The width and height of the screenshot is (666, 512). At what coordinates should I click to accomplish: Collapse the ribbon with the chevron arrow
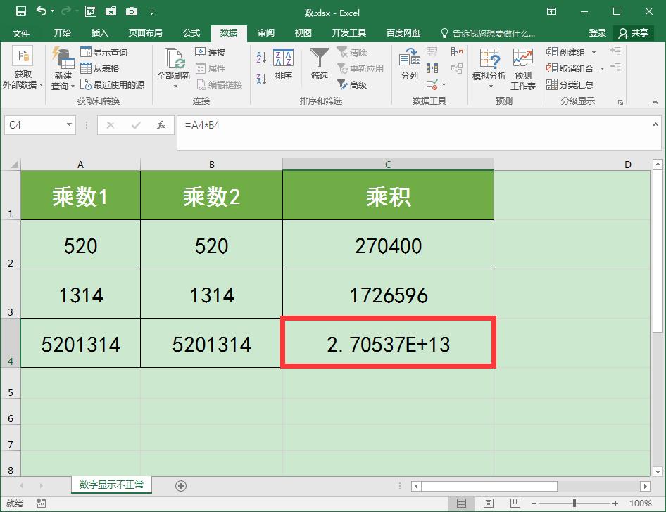click(x=653, y=101)
